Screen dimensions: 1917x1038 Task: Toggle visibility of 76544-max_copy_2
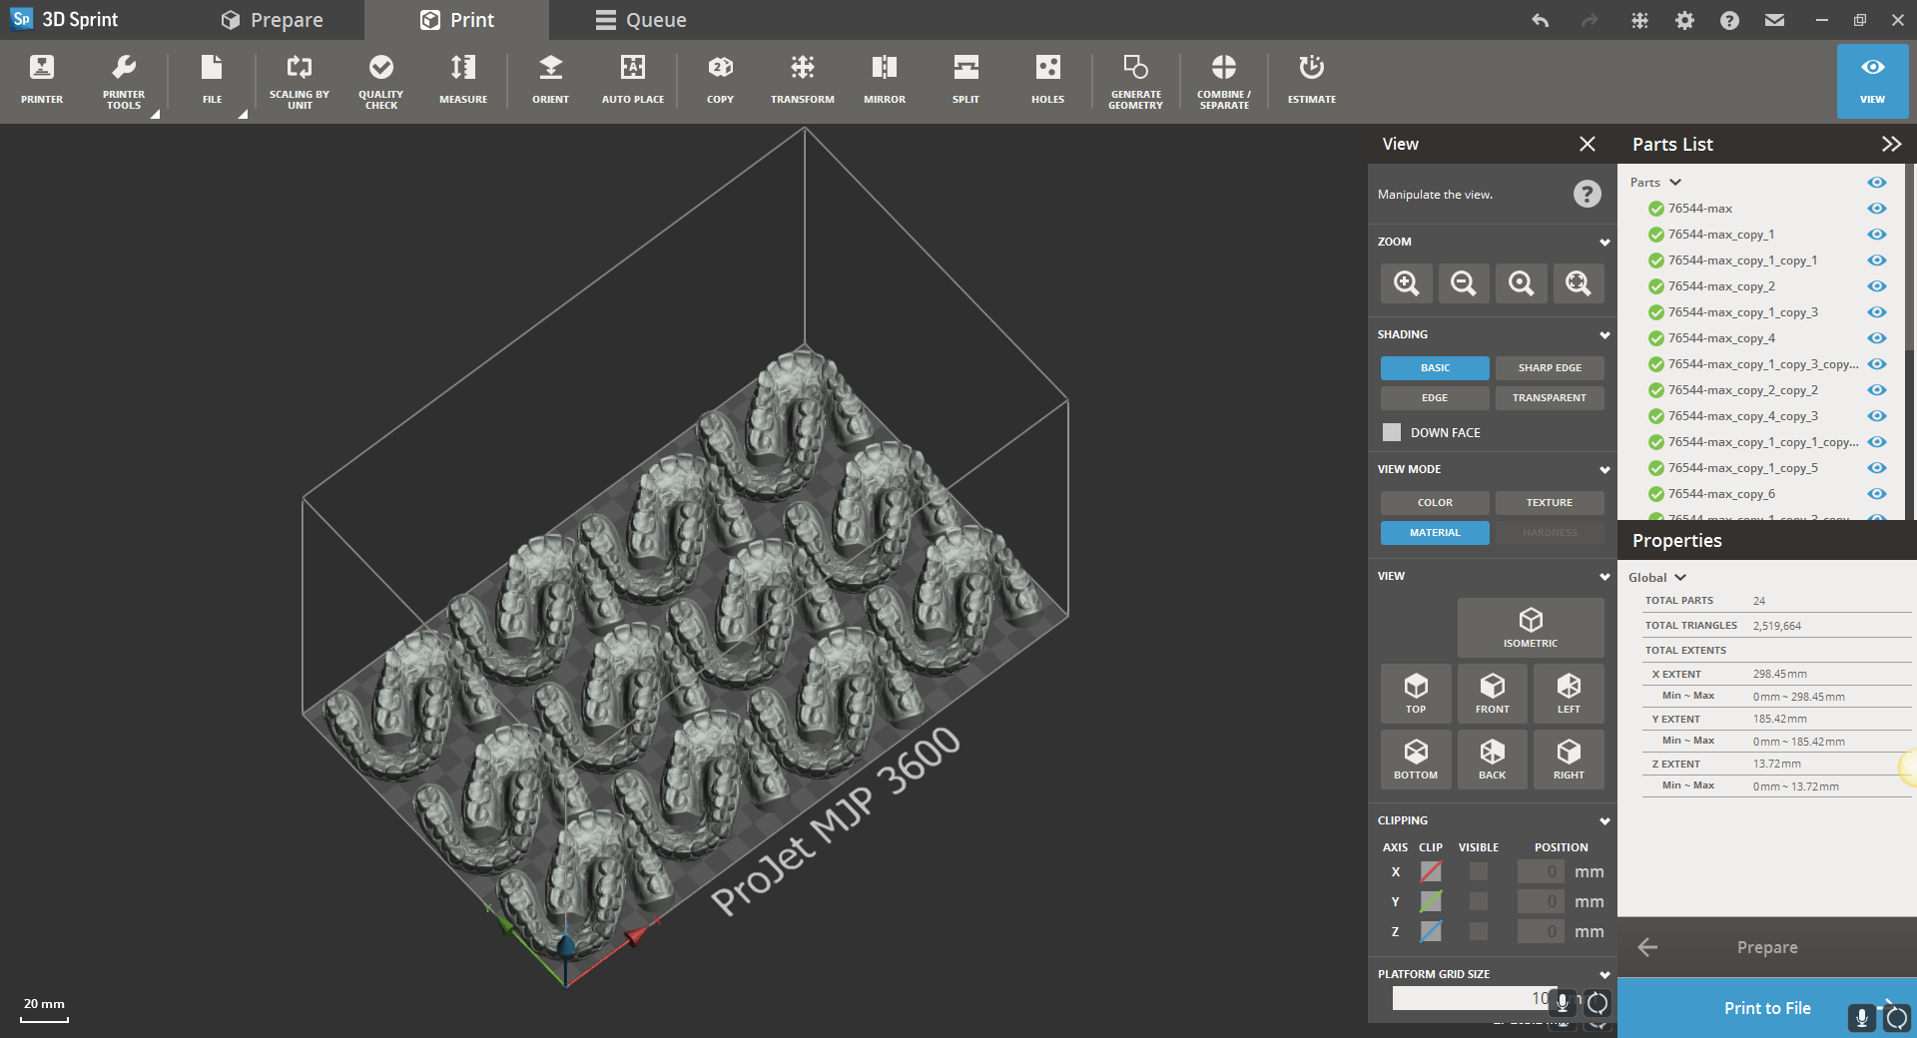1877,286
